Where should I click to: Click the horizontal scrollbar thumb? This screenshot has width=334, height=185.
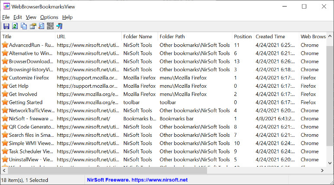107,171
